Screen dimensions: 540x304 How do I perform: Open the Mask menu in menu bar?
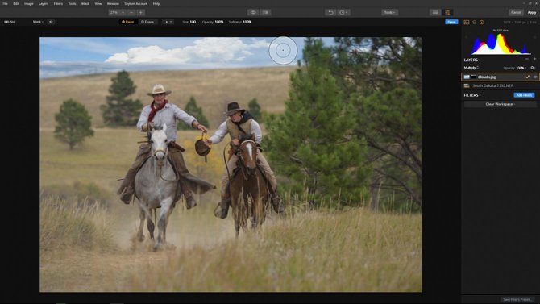(x=85, y=3)
